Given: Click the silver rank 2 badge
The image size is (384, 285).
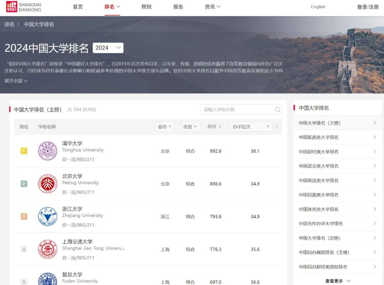Looking at the screenshot, I should [24, 184].
